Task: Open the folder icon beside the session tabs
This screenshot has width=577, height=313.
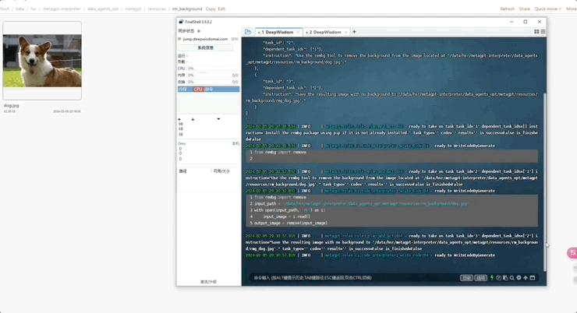Action: coord(248,32)
